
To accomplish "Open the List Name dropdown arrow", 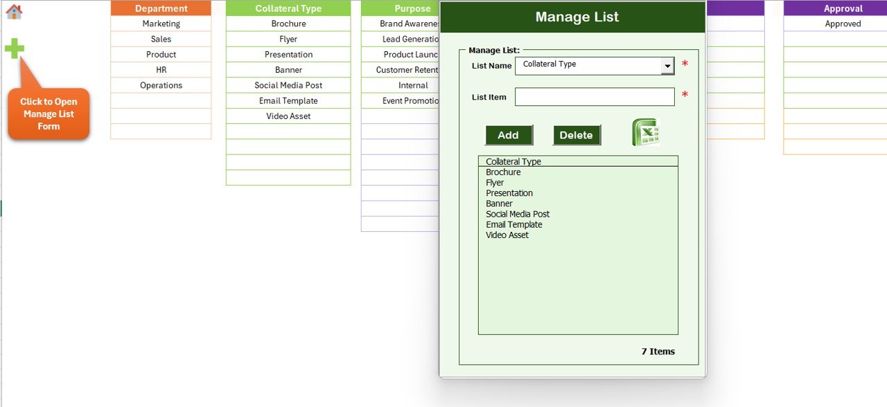I will click(x=667, y=65).
